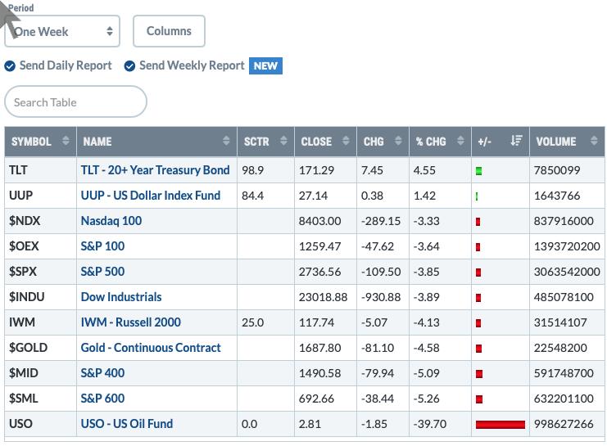Open the S&P 400 link
Viewport: 607px width, 446px height.
(x=102, y=373)
